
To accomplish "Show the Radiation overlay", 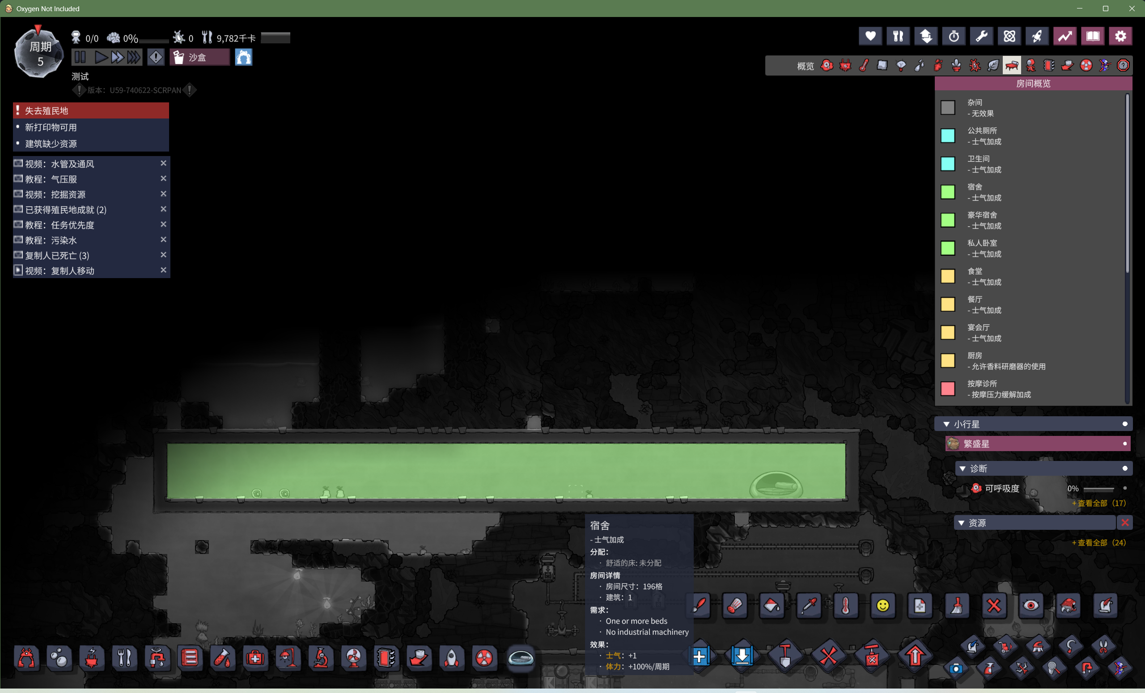I will coord(1086,65).
